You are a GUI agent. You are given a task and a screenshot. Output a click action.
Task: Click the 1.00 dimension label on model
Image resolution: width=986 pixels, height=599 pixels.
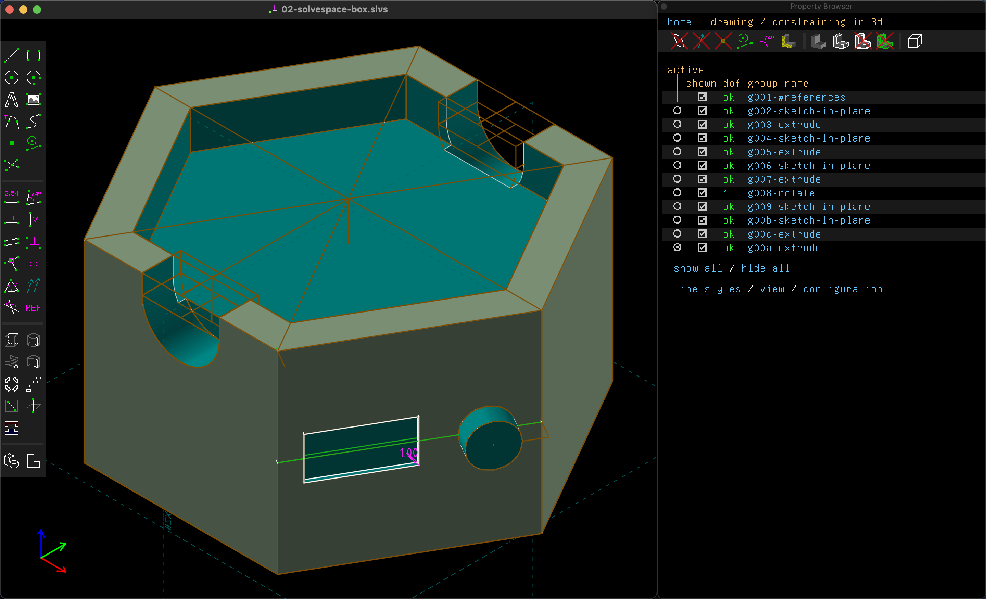(408, 453)
